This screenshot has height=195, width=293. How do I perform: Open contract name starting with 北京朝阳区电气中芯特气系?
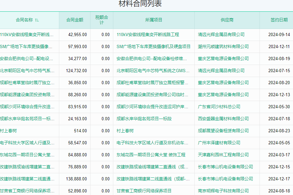coord(27,71)
